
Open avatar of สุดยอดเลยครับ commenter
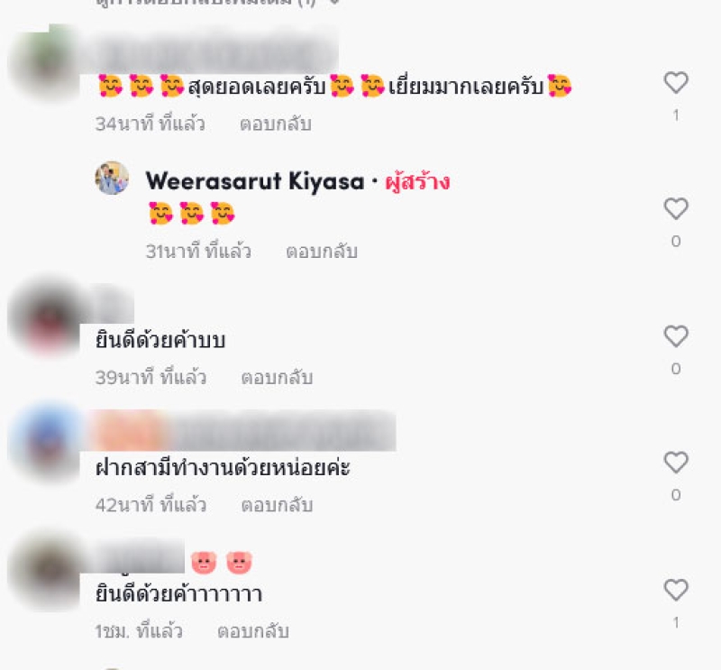click(45, 62)
